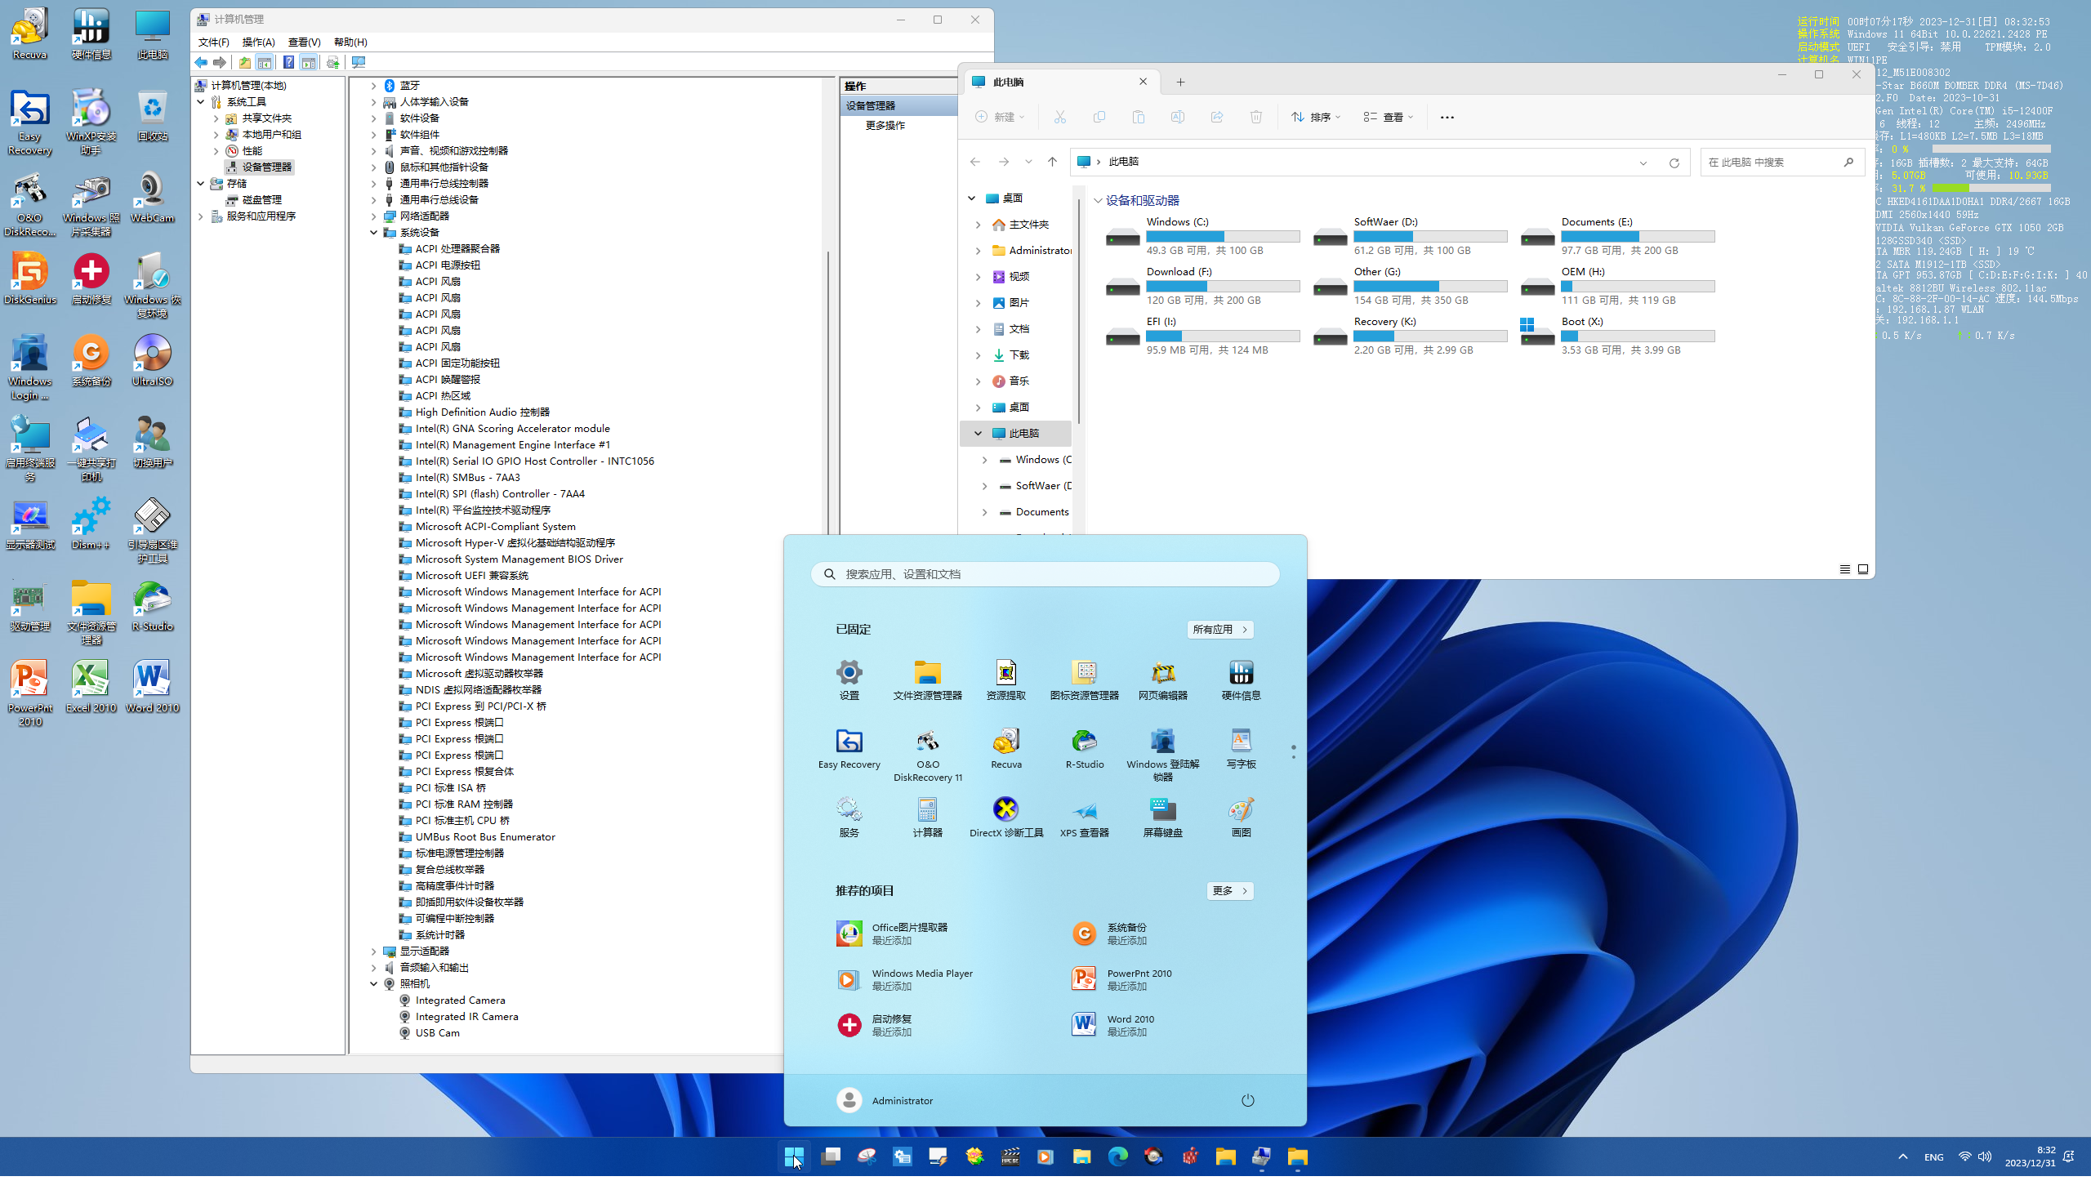
Task: Click Administrator user account in Start menu
Action: pos(884,1100)
